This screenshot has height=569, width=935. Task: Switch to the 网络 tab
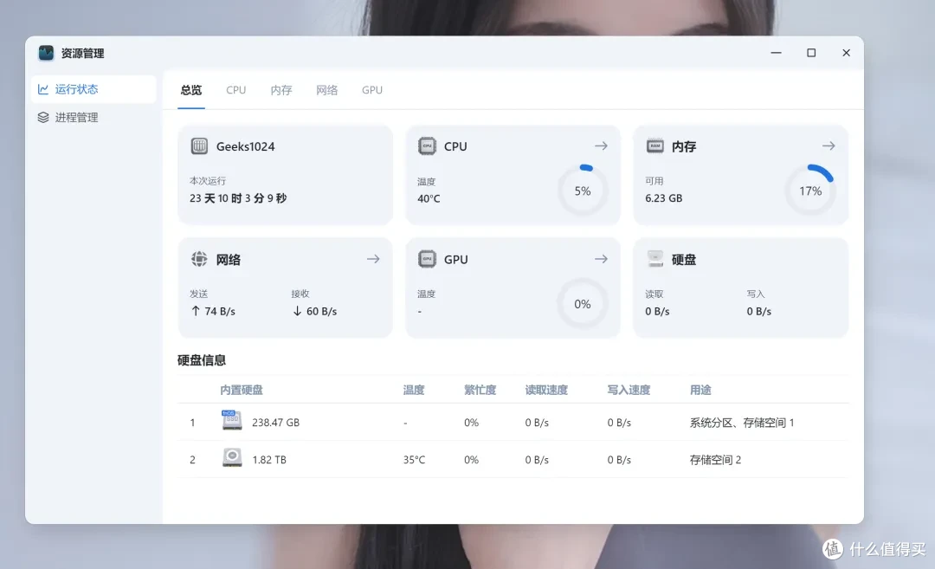tap(326, 90)
